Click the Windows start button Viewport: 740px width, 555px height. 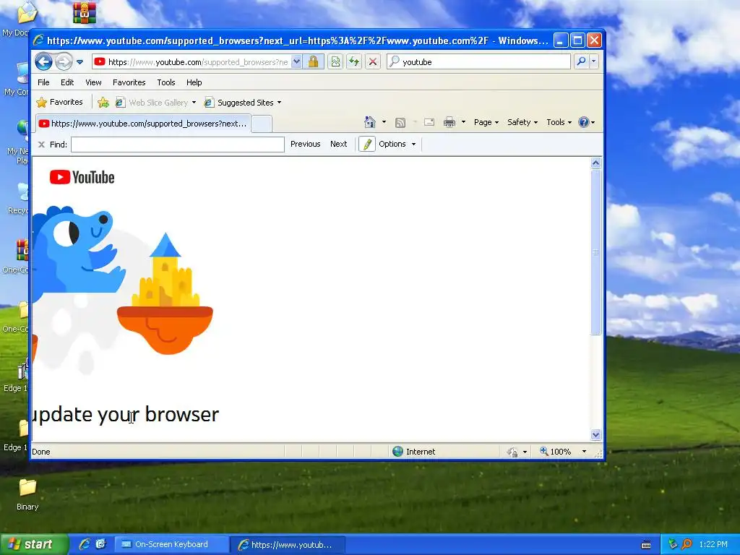34,544
